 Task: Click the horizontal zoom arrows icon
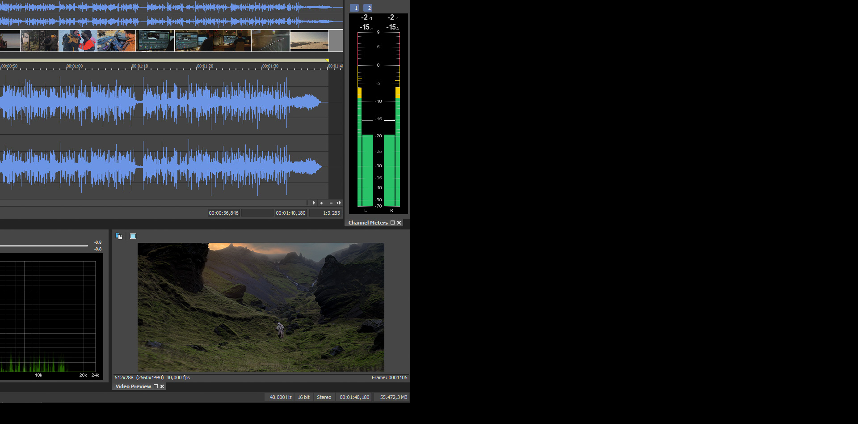pyautogui.click(x=339, y=203)
